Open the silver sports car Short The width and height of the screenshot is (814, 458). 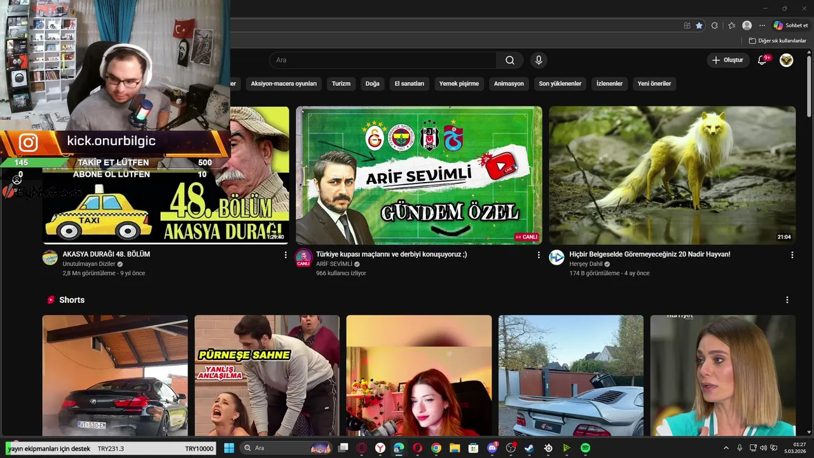[571, 375]
